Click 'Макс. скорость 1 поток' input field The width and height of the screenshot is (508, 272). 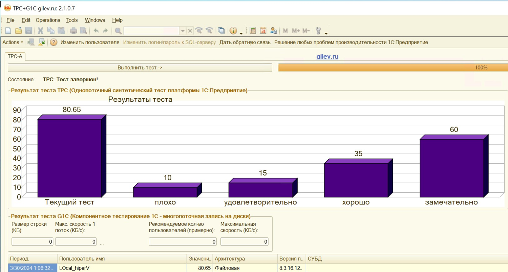[x=76, y=242]
